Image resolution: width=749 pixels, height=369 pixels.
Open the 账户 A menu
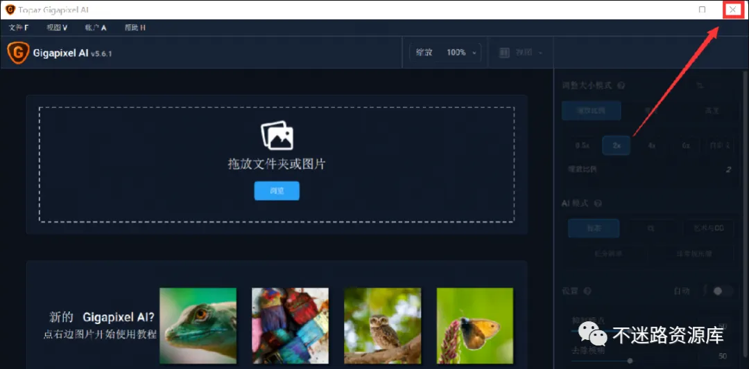96,28
